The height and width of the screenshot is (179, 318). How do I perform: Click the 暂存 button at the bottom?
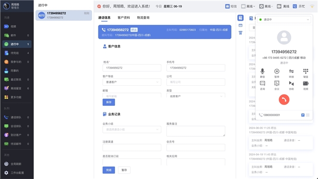(124, 170)
